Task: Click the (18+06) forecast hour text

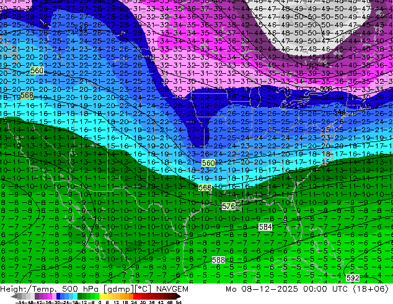Action: pyautogui.click(x=371, y=289)
